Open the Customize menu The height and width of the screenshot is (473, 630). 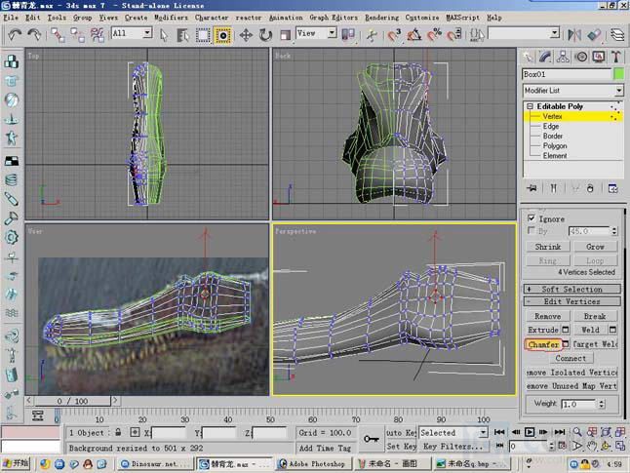tap(422, 18)
